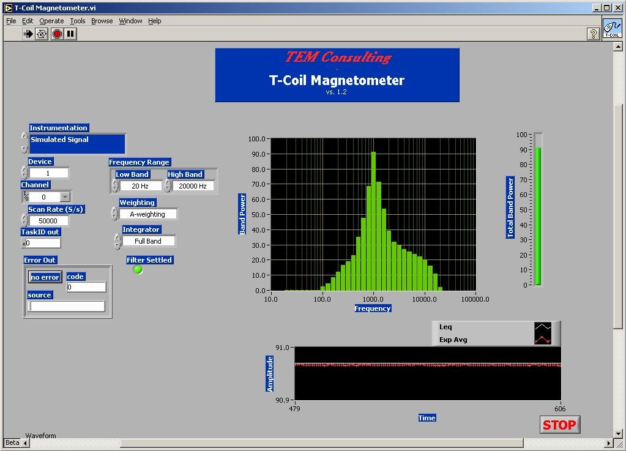Click the Simulated Signal instrumentation field

click(x=78, y=144)
